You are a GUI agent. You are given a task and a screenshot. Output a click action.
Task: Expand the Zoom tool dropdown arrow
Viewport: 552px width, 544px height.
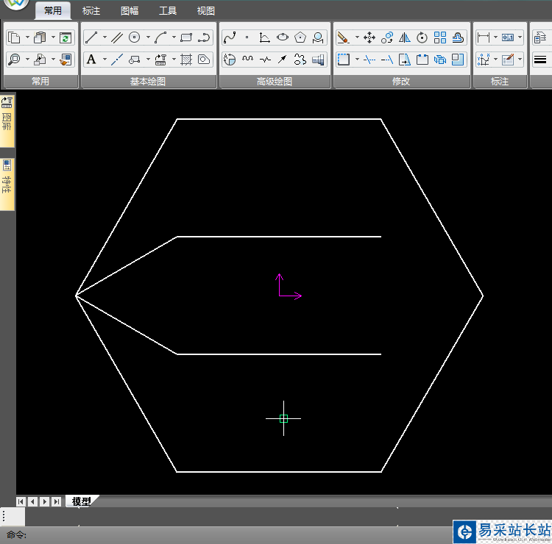point(27,59)
